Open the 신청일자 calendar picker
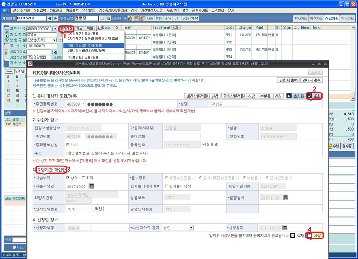The width and height of the screenshot is (358, 259). (x=285, y=228)
